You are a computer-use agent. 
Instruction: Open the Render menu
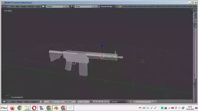pos(23,6)
